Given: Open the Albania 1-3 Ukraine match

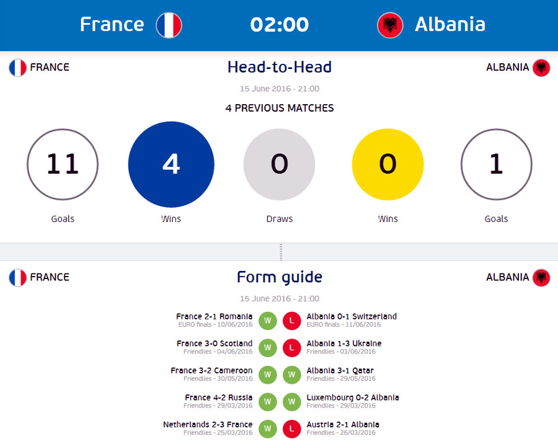Looking at the screenshot, I should tap(344, 344).
